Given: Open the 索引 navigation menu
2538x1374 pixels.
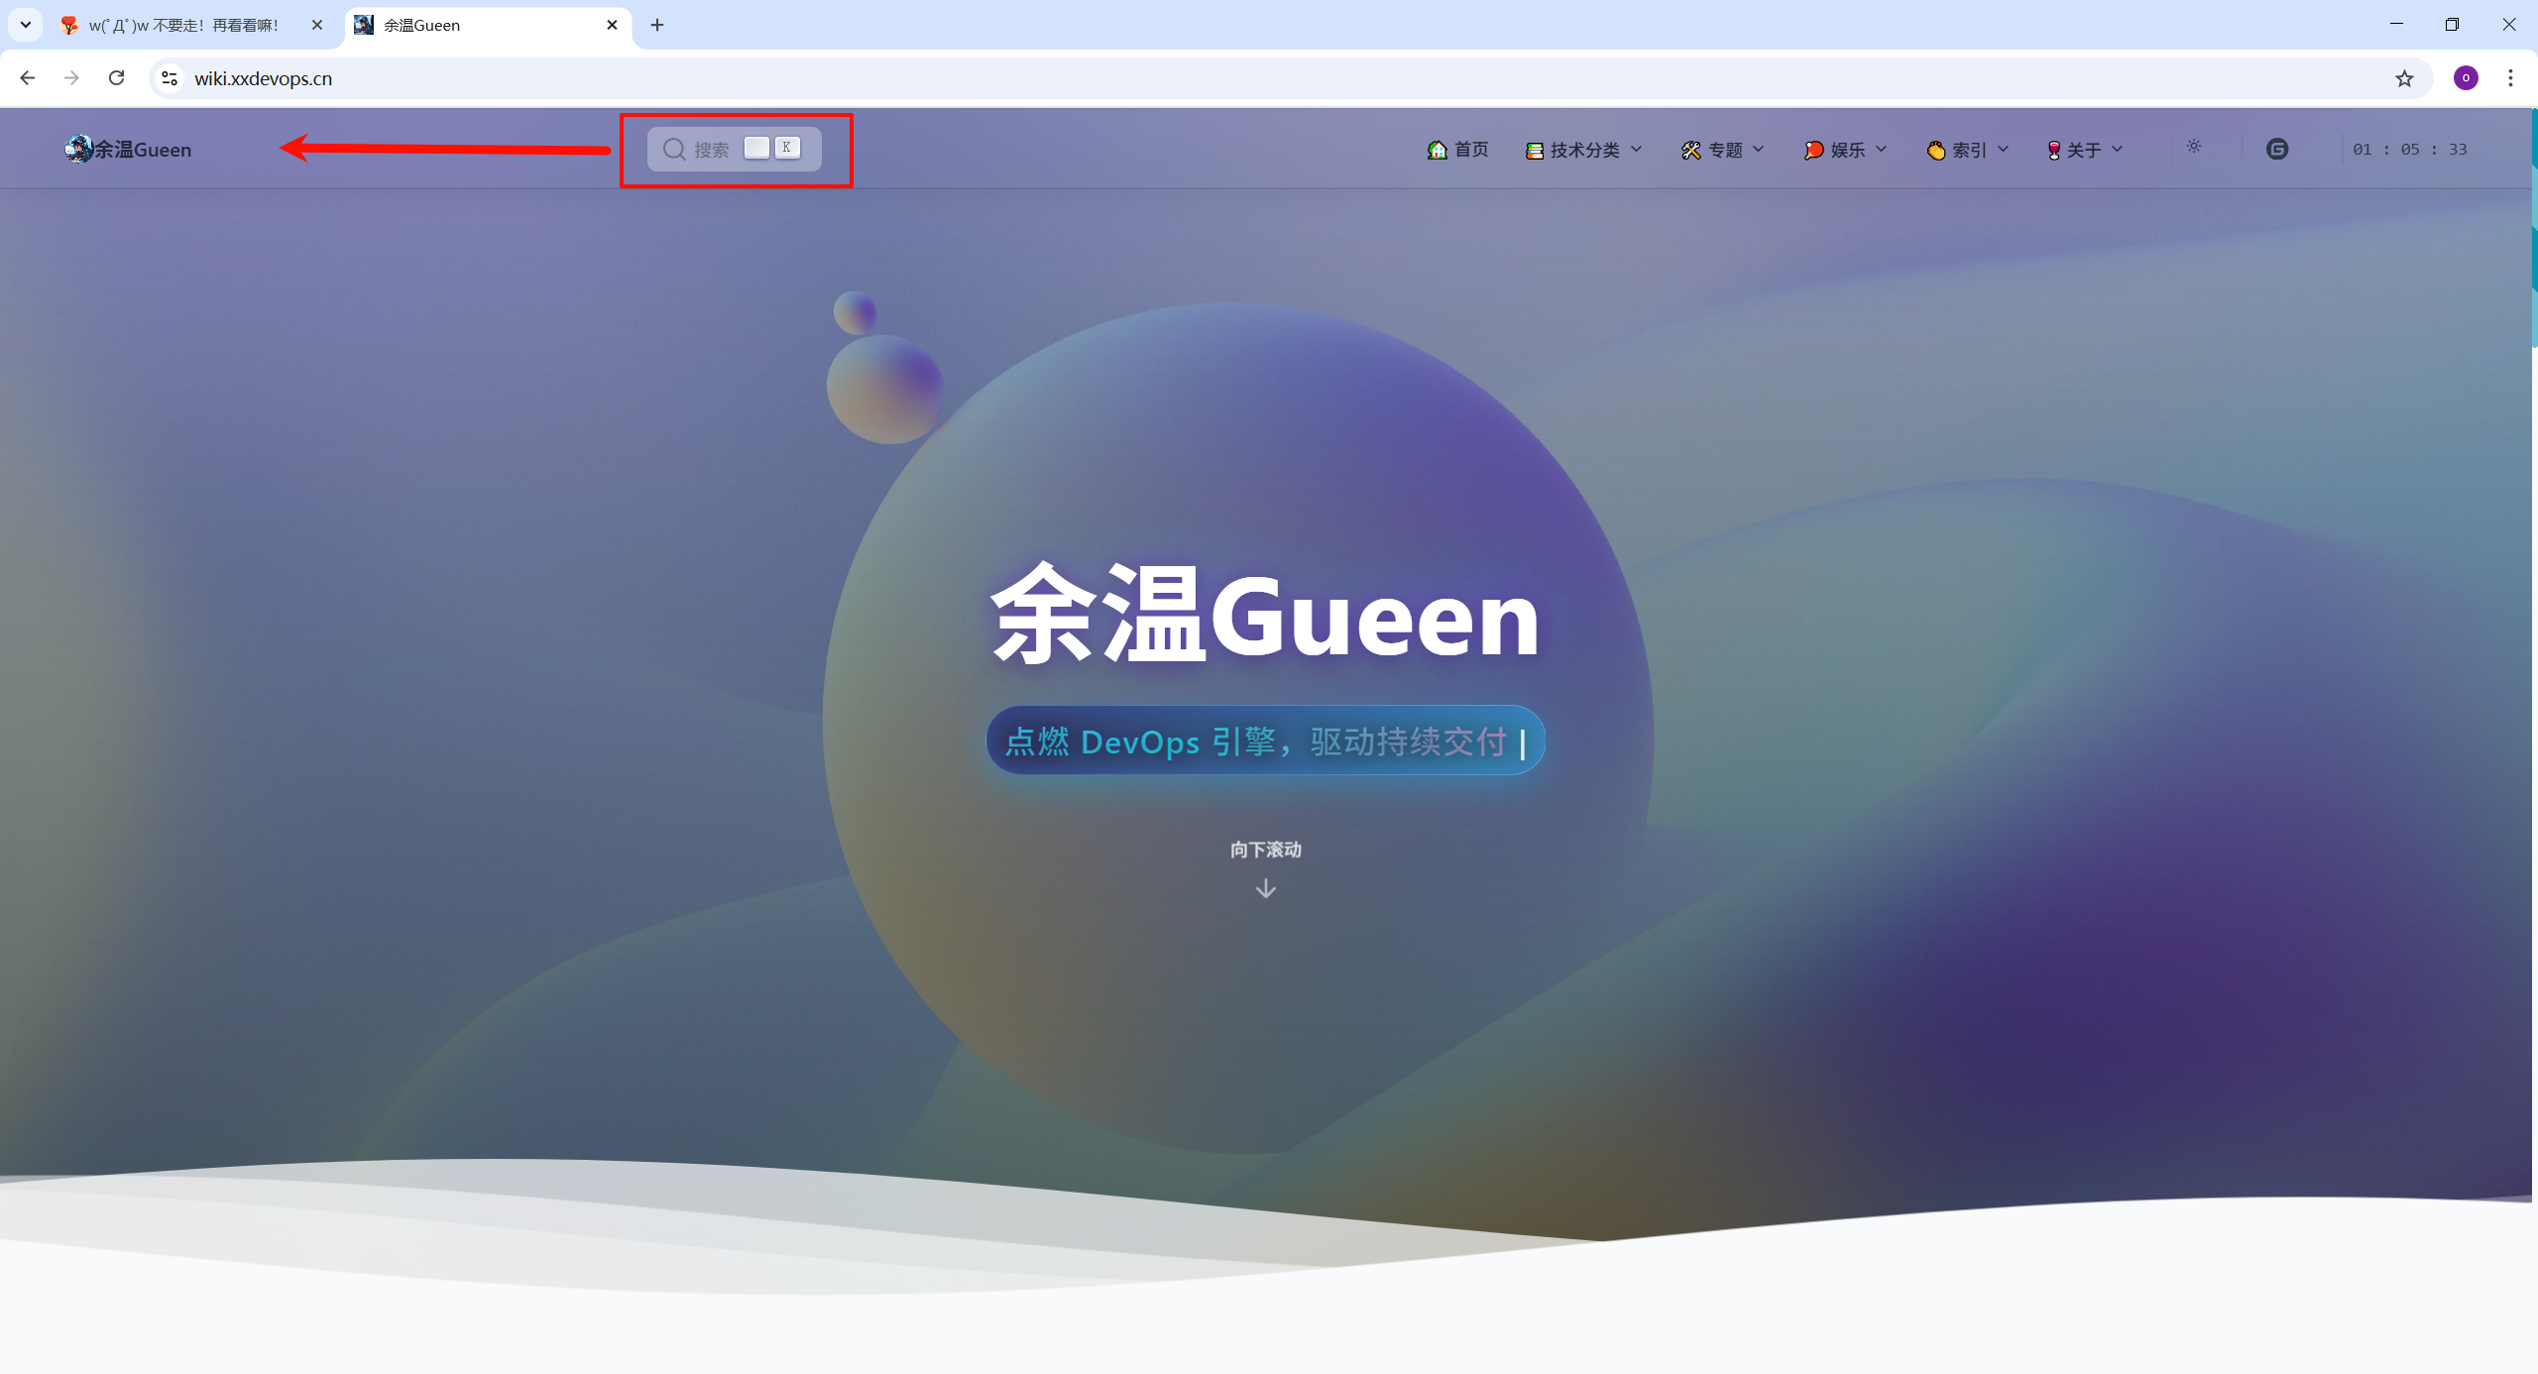Looking at the screenshot, I should pyautogui.click(x=1968, y=150).
